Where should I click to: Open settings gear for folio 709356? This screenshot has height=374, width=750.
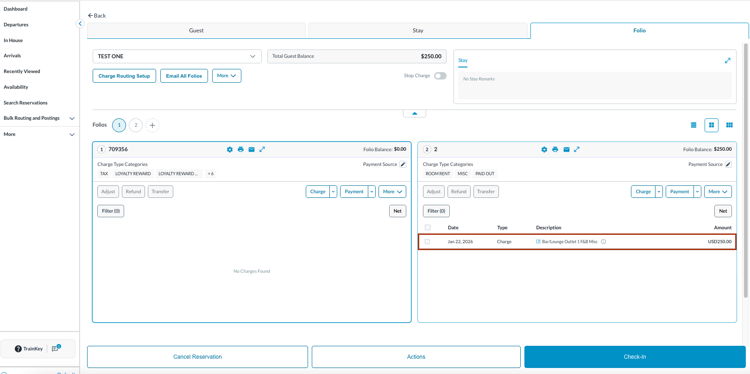(230, 149)
